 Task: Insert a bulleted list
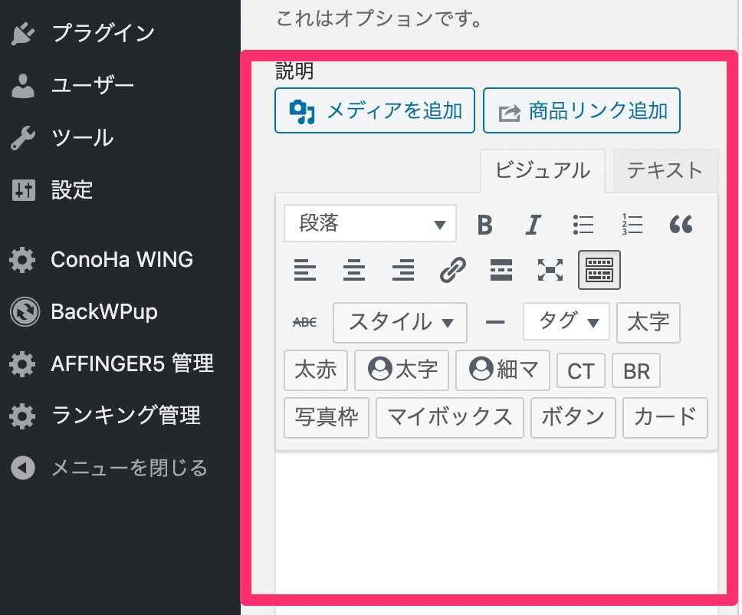(583, 225)
